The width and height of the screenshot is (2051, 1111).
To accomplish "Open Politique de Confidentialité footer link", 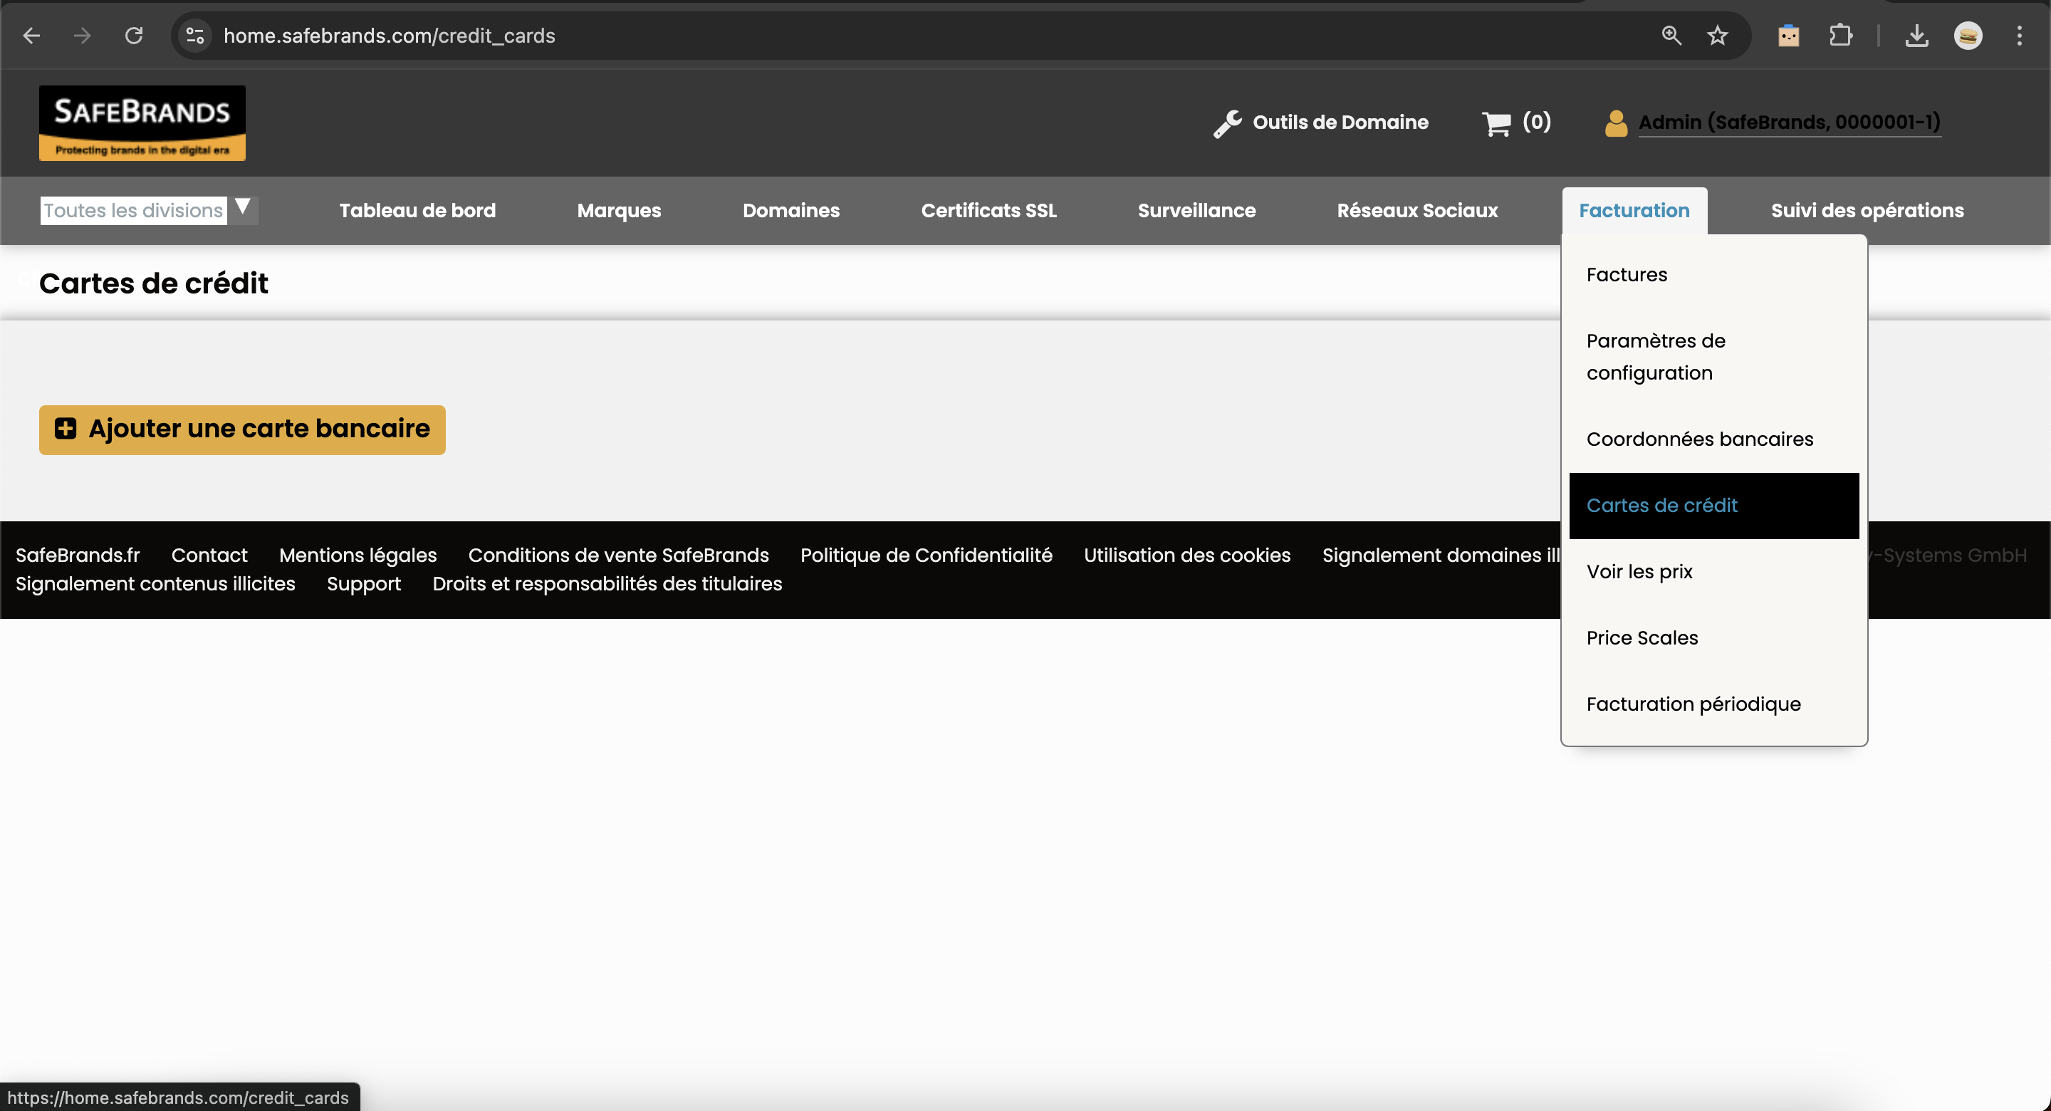I will pos(926,555).
